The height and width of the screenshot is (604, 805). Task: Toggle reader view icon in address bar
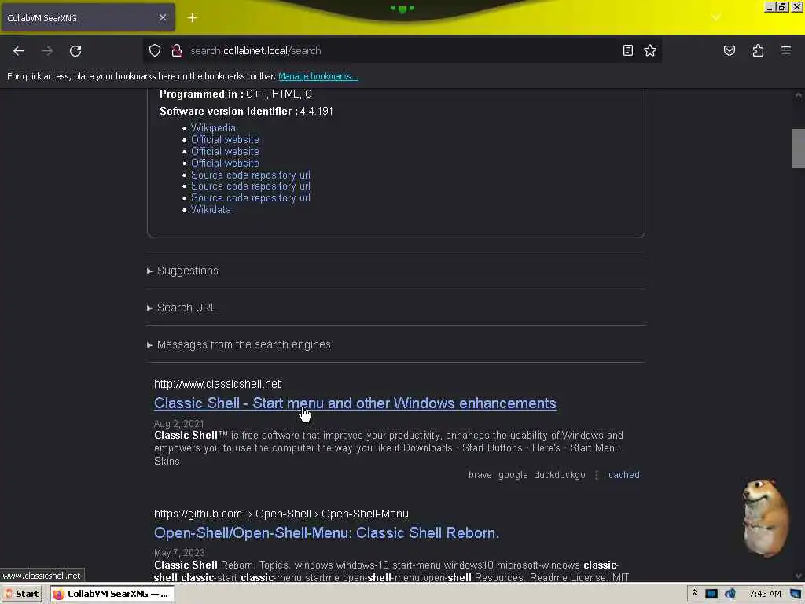point(627,50)
